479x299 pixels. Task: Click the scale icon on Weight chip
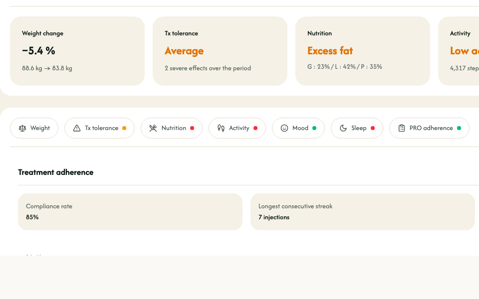coord(22,128)
